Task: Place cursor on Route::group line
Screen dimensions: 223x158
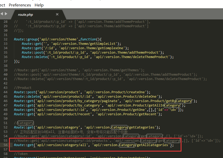Action: point(58,39)
